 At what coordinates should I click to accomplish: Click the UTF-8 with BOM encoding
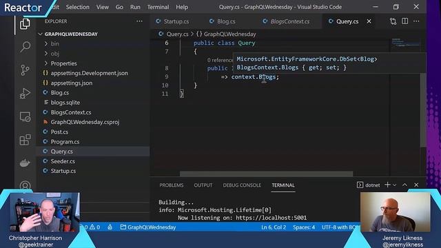340,227
